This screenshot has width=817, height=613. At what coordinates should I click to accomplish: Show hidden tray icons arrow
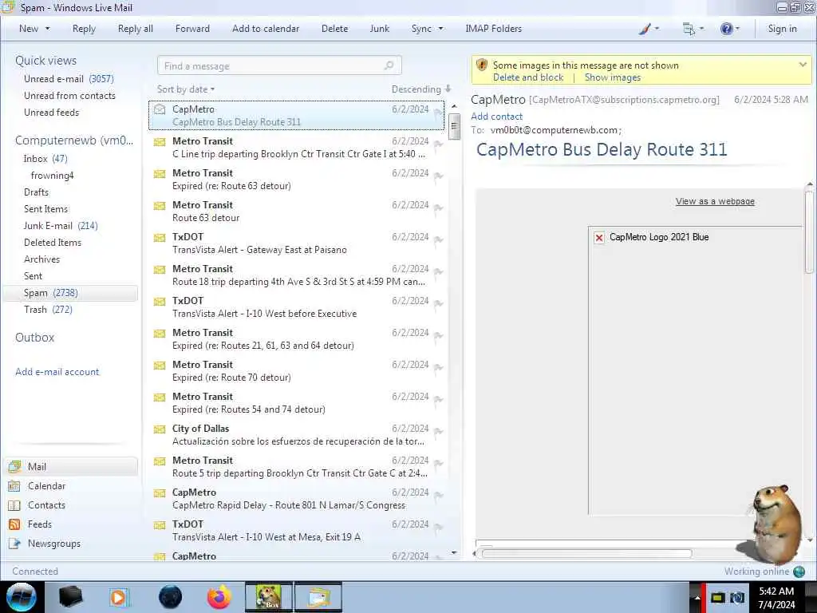coord(697,598)
